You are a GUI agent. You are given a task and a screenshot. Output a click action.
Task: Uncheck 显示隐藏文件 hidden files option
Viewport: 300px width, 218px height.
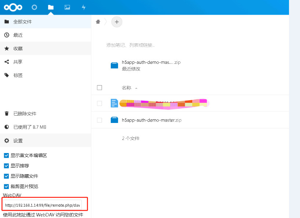click(6, 176)
